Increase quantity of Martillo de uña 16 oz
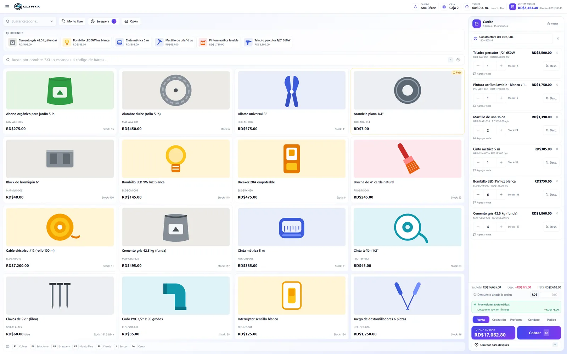The width and height of the screenshot is (567, 354). 501,130
